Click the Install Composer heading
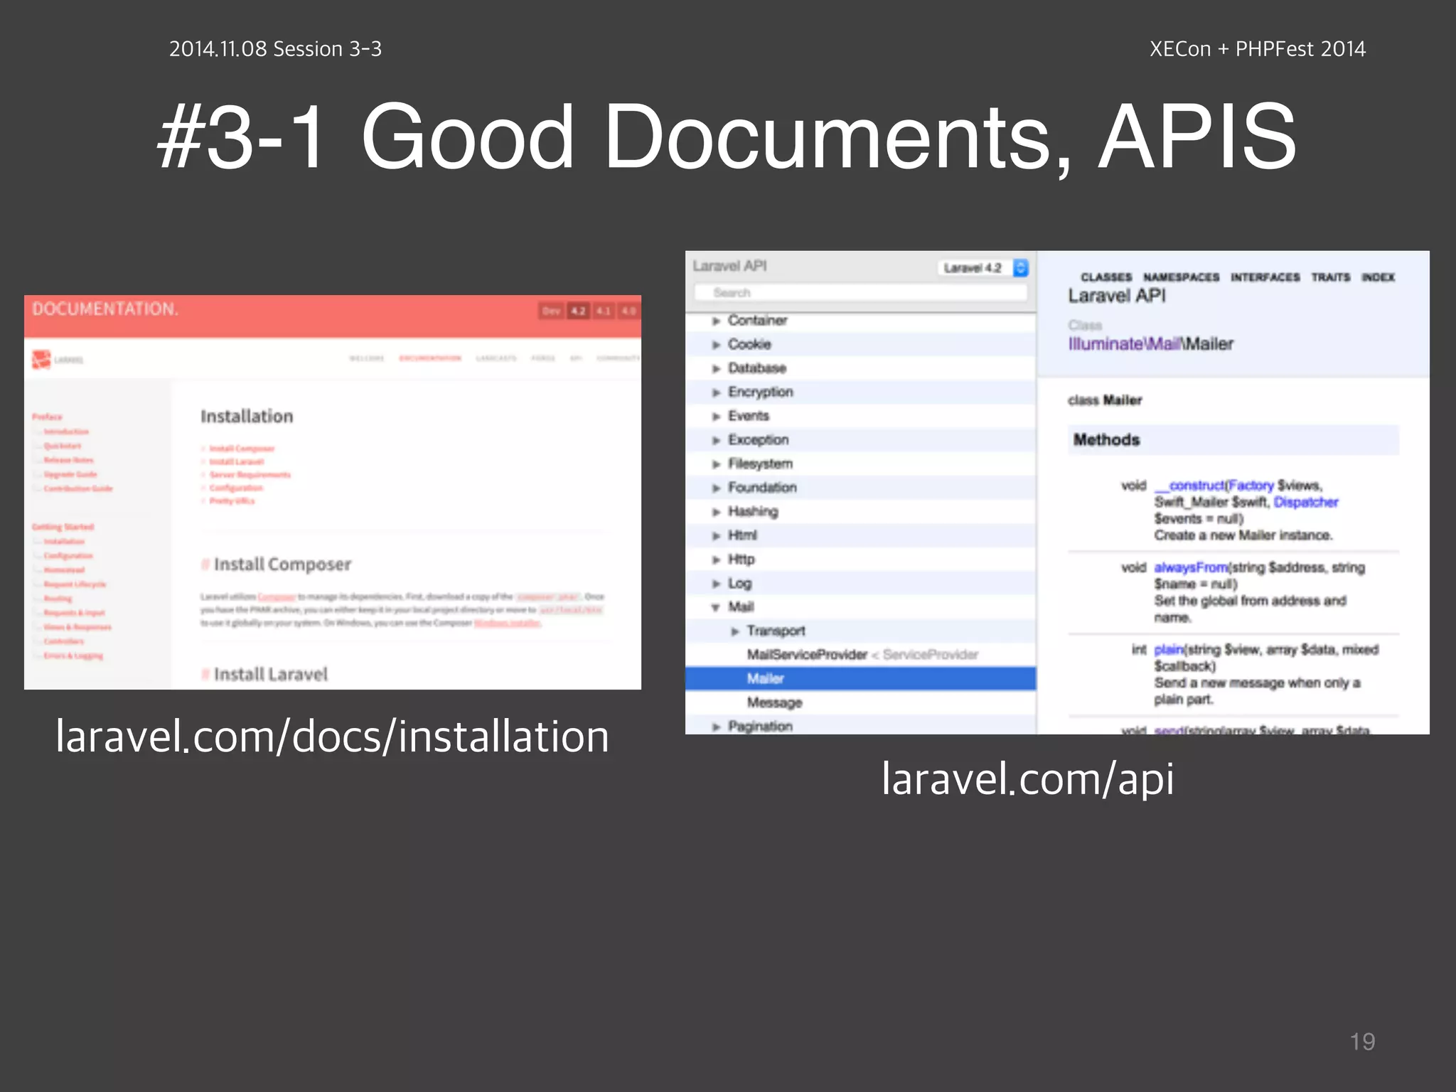 pos(282,564)
